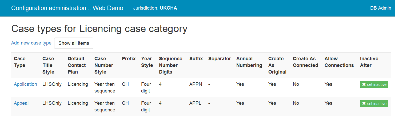Image resolution: width=395 pixels, height=117 pixels.
Task: Click the Case Number Style column header
Action: 104,65
